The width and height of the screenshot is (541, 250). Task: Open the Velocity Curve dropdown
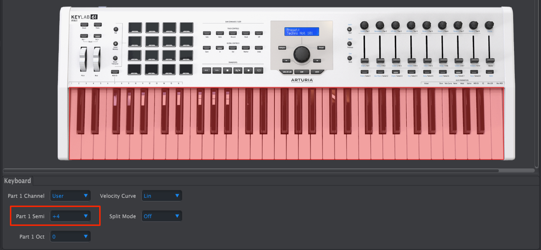(x=162, y=196)
